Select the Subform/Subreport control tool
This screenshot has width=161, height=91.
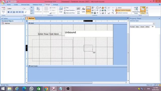(x=92, y=13)
